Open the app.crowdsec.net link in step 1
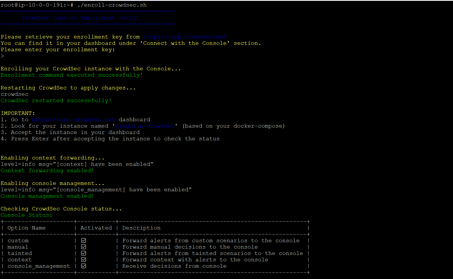Image resolution: width=453 pixels, height=279 pixels. point(73,120)
